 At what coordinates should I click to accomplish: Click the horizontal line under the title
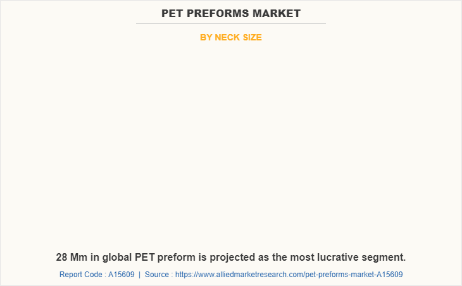click(x=231, y=23)
